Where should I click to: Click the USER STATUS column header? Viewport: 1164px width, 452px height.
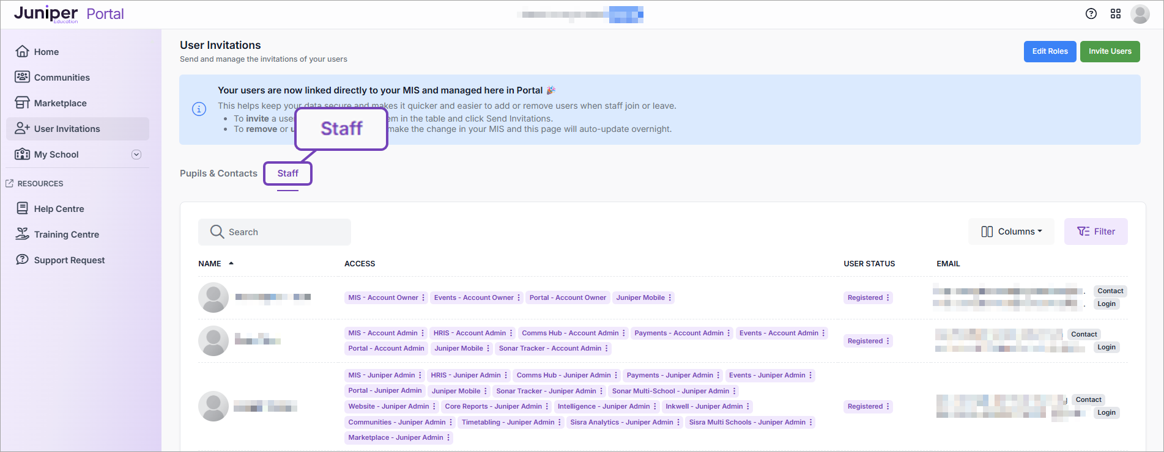tap(869, 264)
